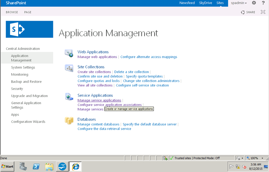Click the SharePoint site logo image
The width and height of the screenshot is (269, 172).
click(30, 30)
